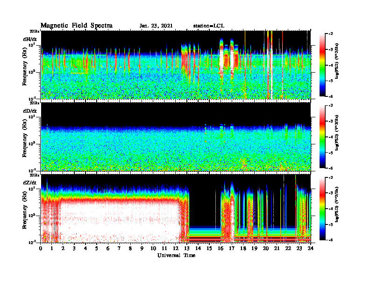The height and width of the screenshot is (285, 370).
Task: Click the log(PSD) legend title of dH/dt color bar
Action: 337,61
